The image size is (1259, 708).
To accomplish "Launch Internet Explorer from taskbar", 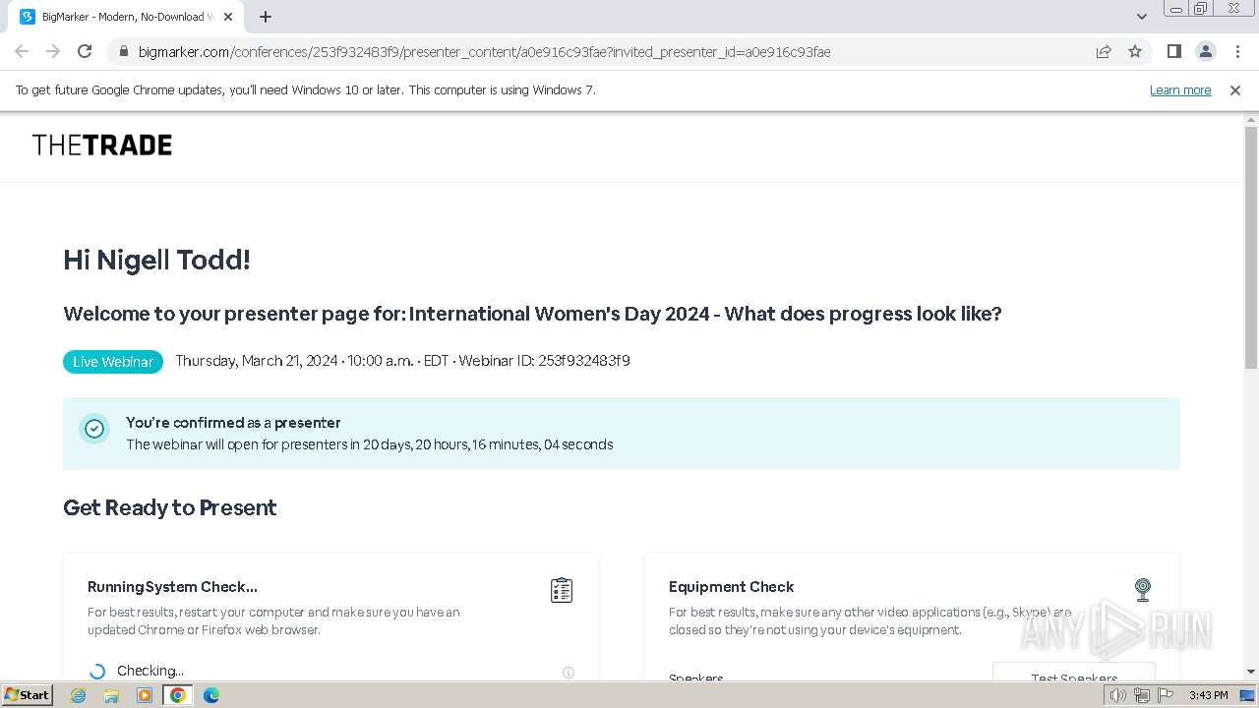I will pyautogui.click(x=79, y=695).
